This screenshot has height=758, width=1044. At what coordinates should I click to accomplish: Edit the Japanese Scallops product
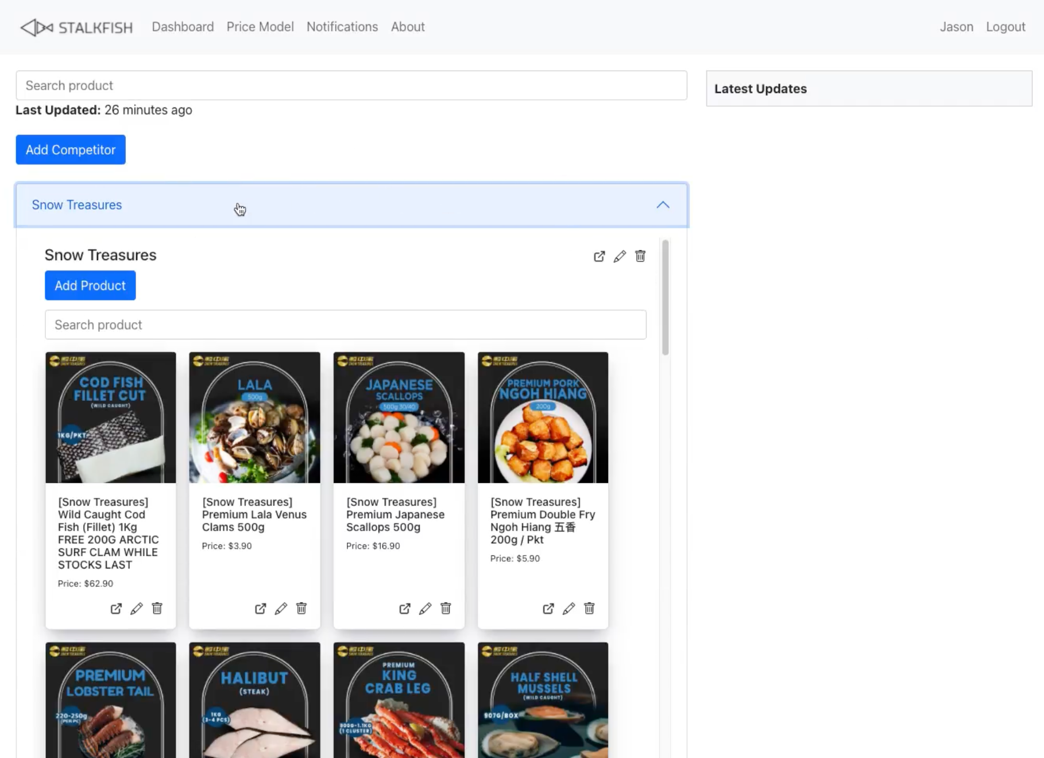click(425, 608)
